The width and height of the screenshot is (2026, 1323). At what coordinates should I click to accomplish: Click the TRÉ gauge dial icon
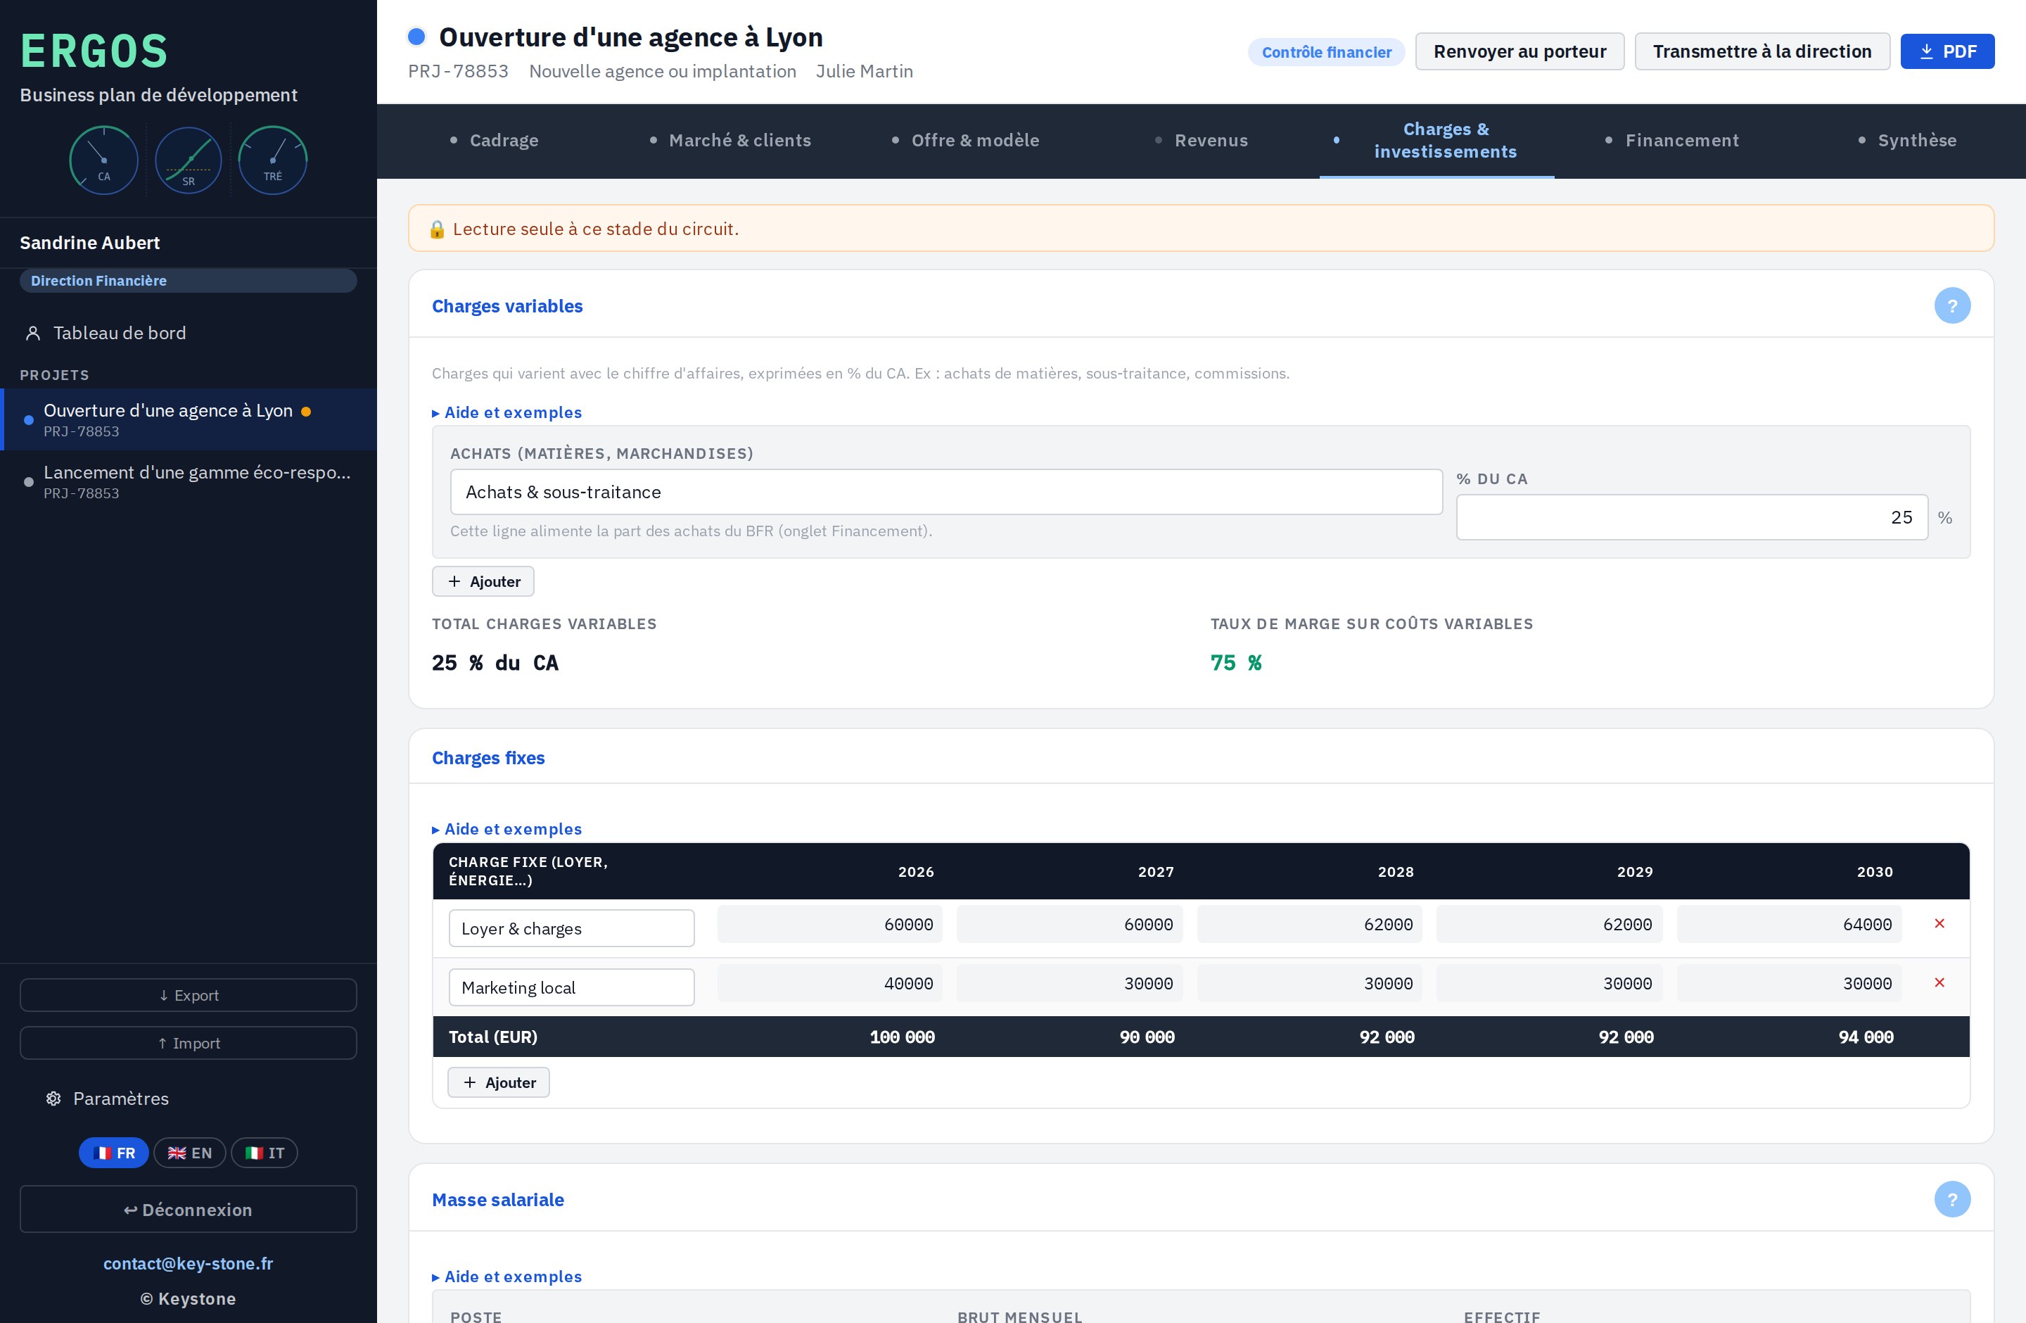[x=272, y=160]
